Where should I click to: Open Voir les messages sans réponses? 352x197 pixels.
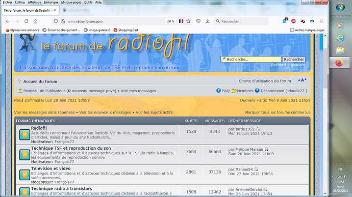click(x=44, y=112)
